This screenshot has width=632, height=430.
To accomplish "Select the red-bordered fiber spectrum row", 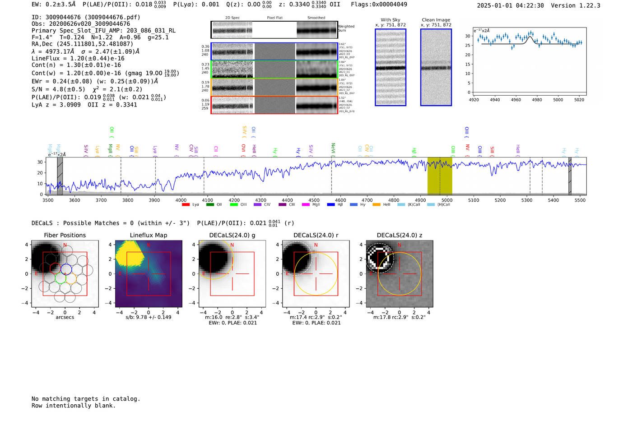I will (x=274, y=105).
